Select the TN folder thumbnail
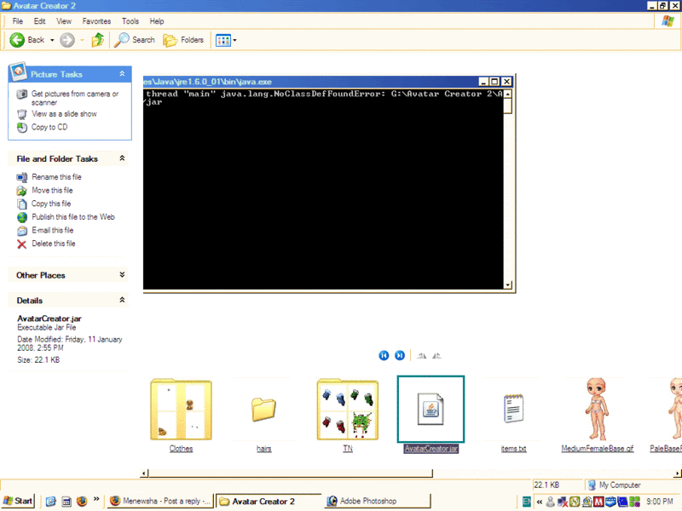This screenshot has width=682, height=511. pos(348,410)
